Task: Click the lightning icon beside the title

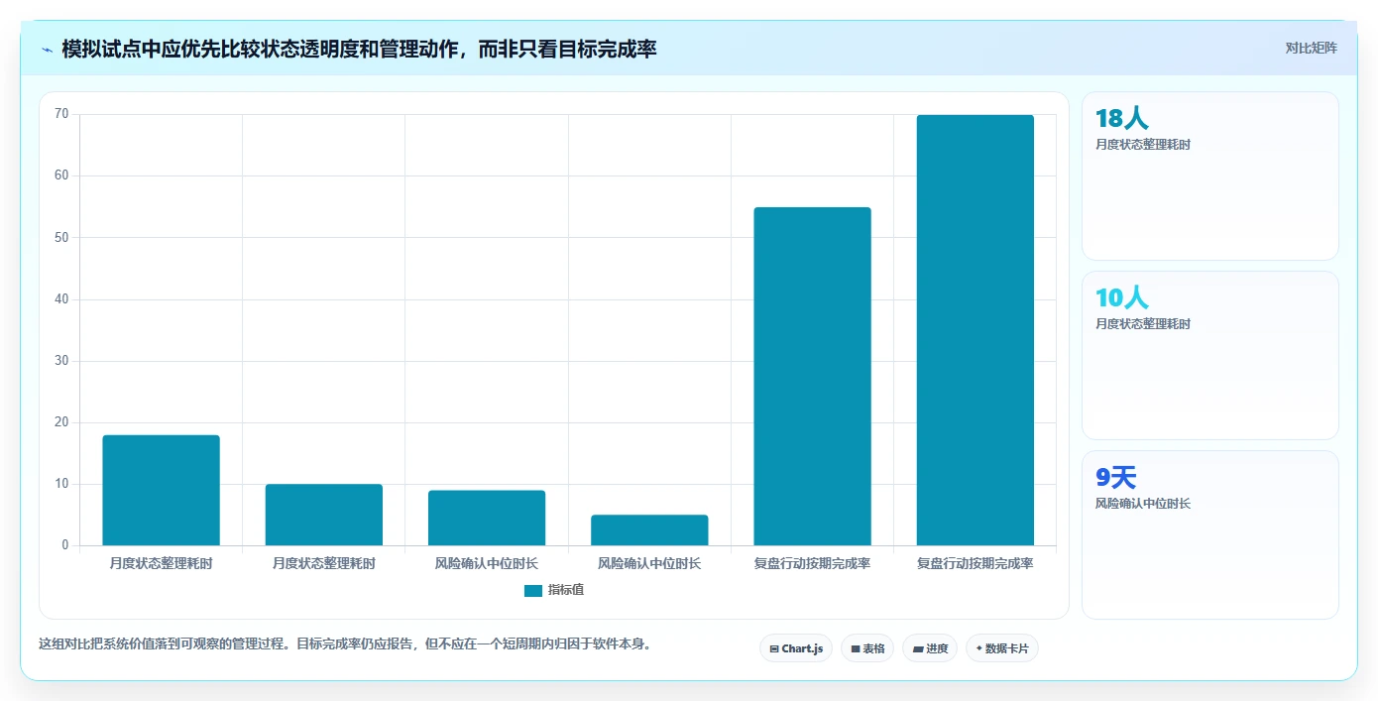Action: (x=47, y=50)
